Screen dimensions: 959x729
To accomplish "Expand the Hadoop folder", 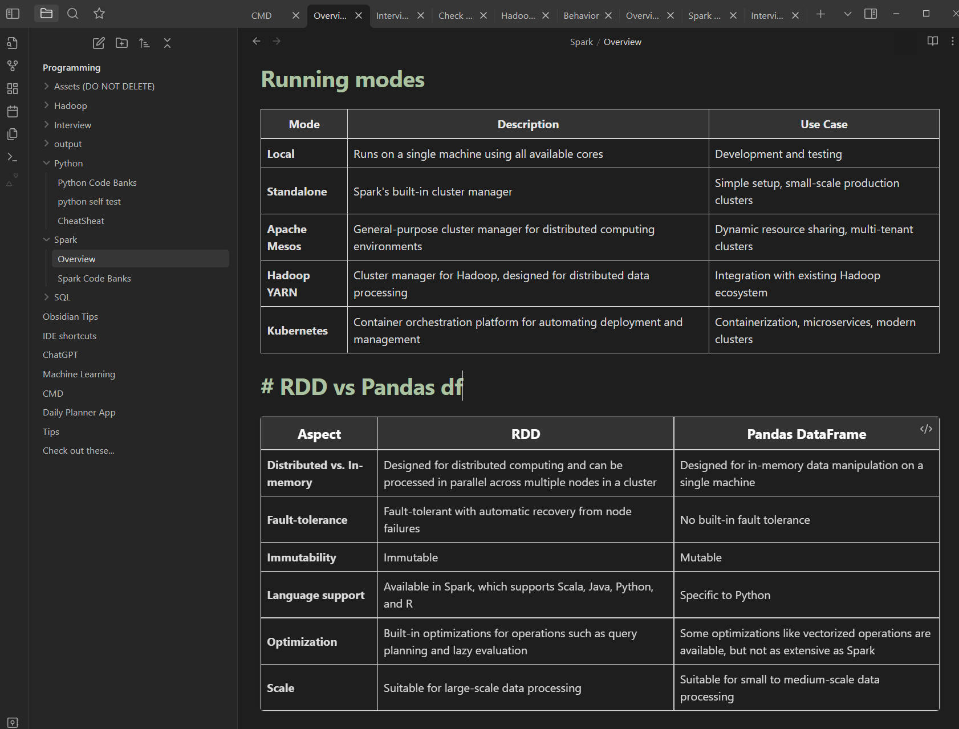I will (x=70, y=106).
